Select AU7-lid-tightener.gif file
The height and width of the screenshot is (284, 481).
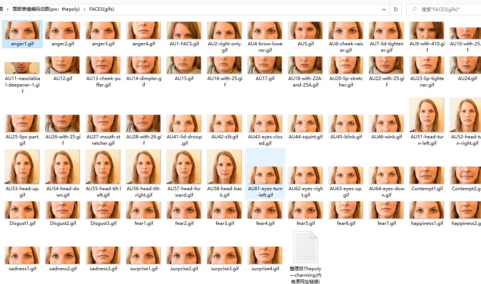(x=387, y=30)
